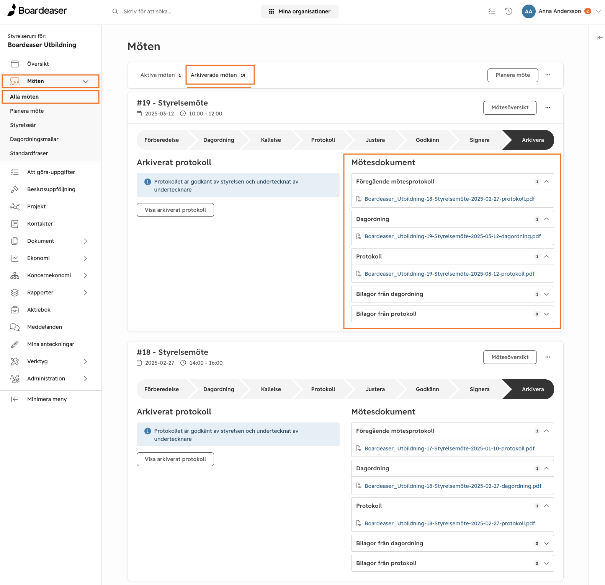This screenshot has width=605, height=585.
Task: Open three-dots menu for meeting #19
Action: [x=548, y=107]
